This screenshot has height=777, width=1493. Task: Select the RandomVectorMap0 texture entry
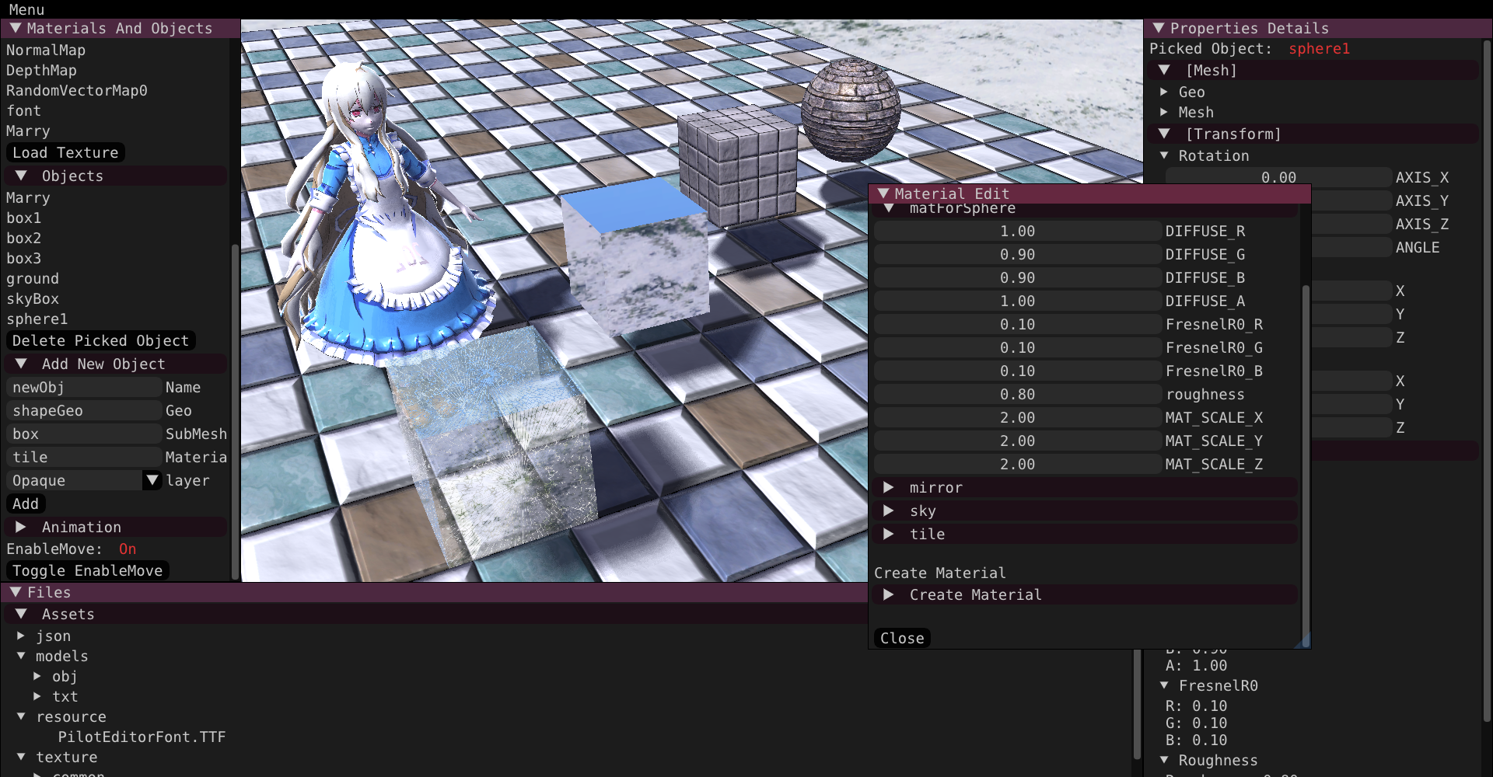click(x=76, y=90)
